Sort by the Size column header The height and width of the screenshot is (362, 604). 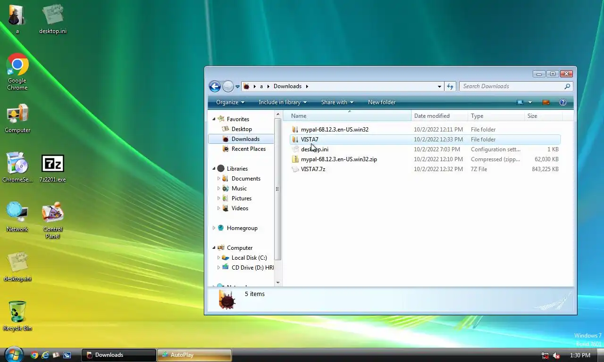tap(543, 116)
